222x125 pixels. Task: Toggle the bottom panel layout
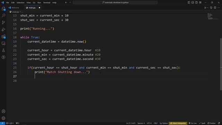pyautogui.click(x=193, y=2)
